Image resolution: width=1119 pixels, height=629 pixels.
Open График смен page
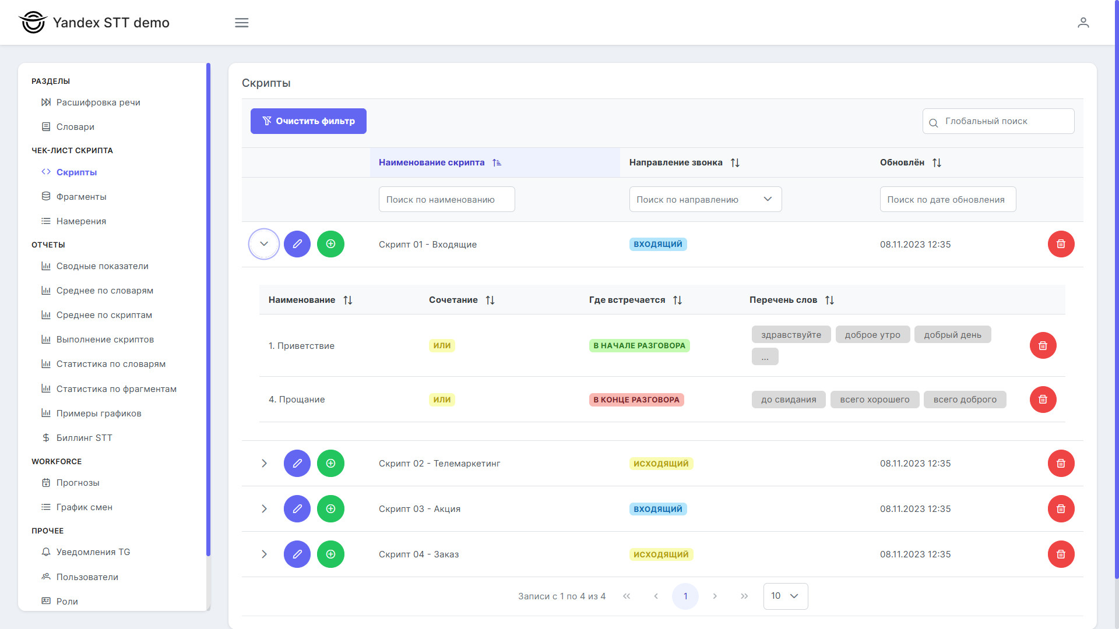77,507
